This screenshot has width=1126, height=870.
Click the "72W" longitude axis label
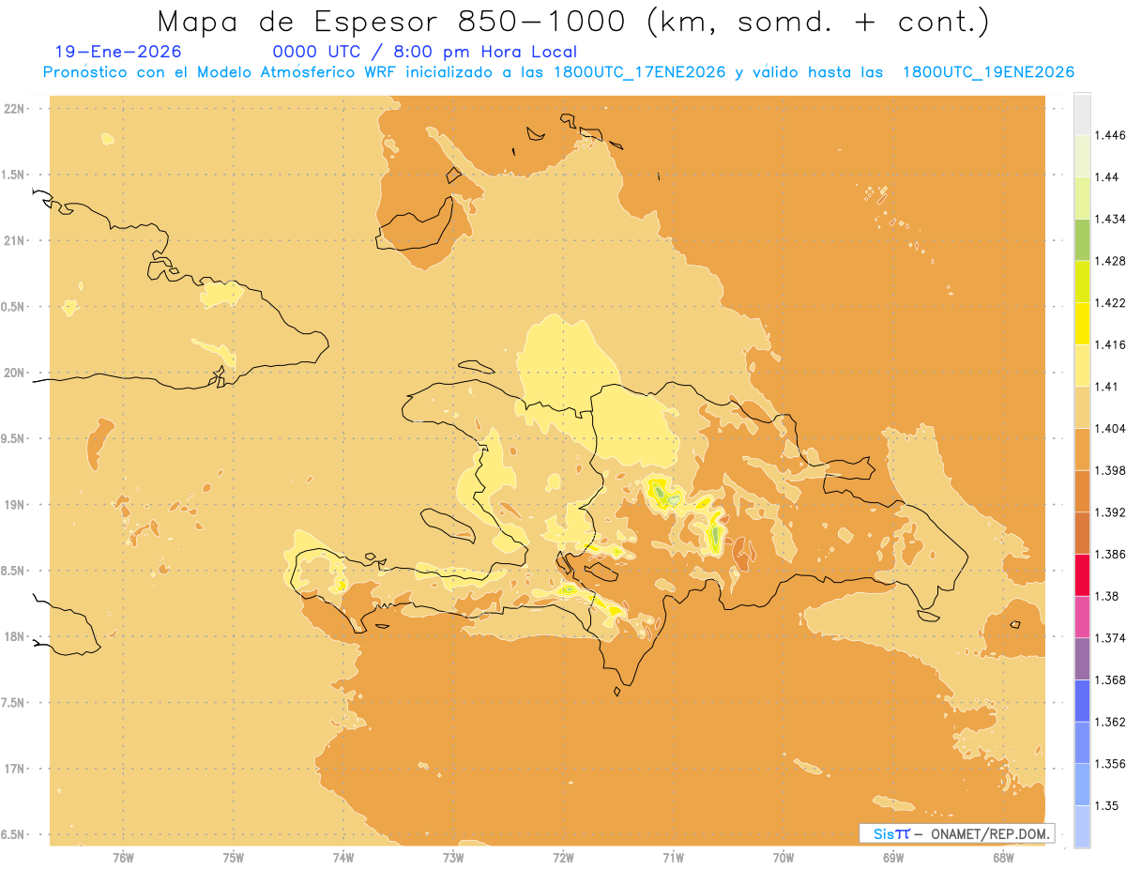point(563,857)
